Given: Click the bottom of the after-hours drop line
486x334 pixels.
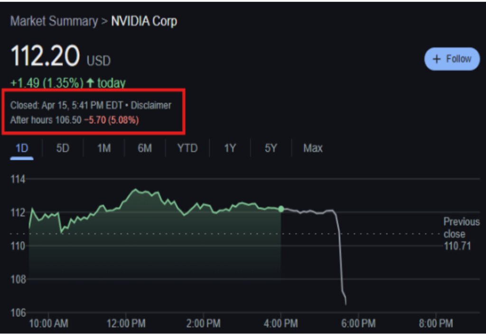Looking at the screenshot, I should 346,303.
